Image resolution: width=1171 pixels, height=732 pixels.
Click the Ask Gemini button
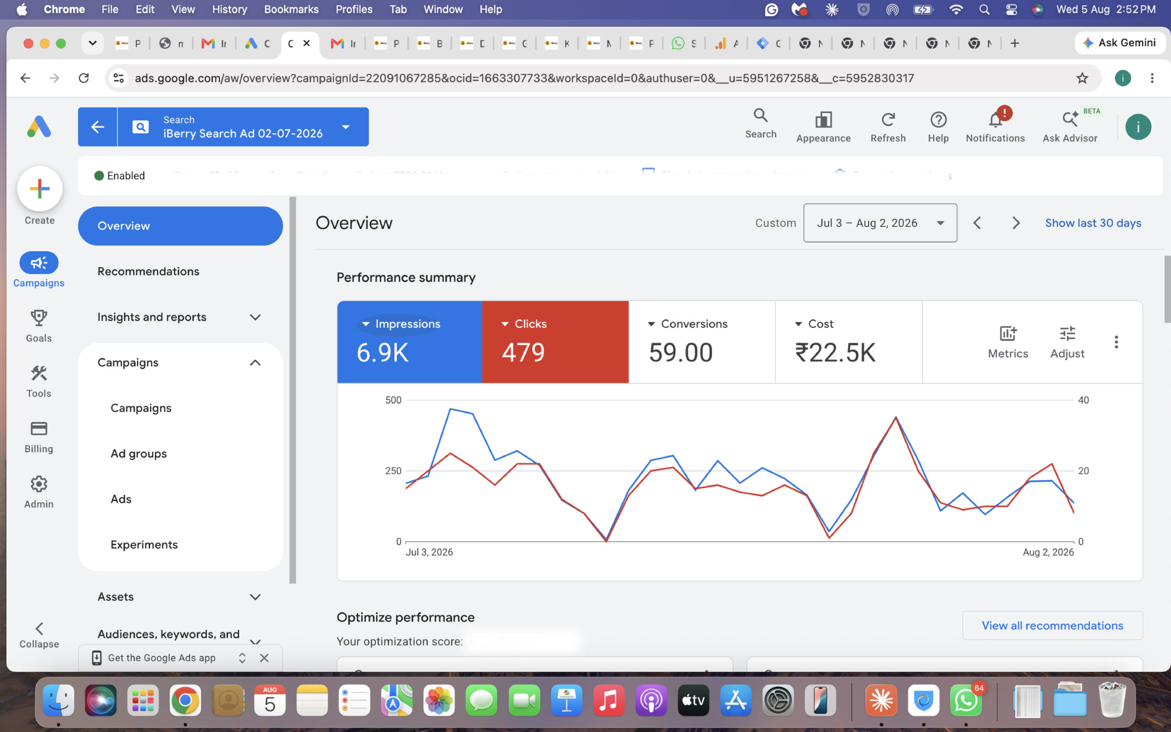[x=1119, y=43]
